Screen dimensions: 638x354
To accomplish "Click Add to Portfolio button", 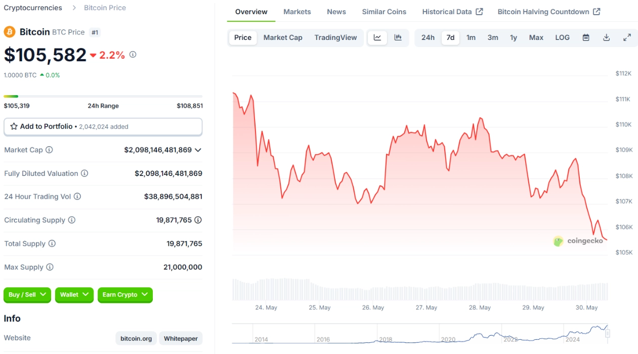I will coord(103,126).
